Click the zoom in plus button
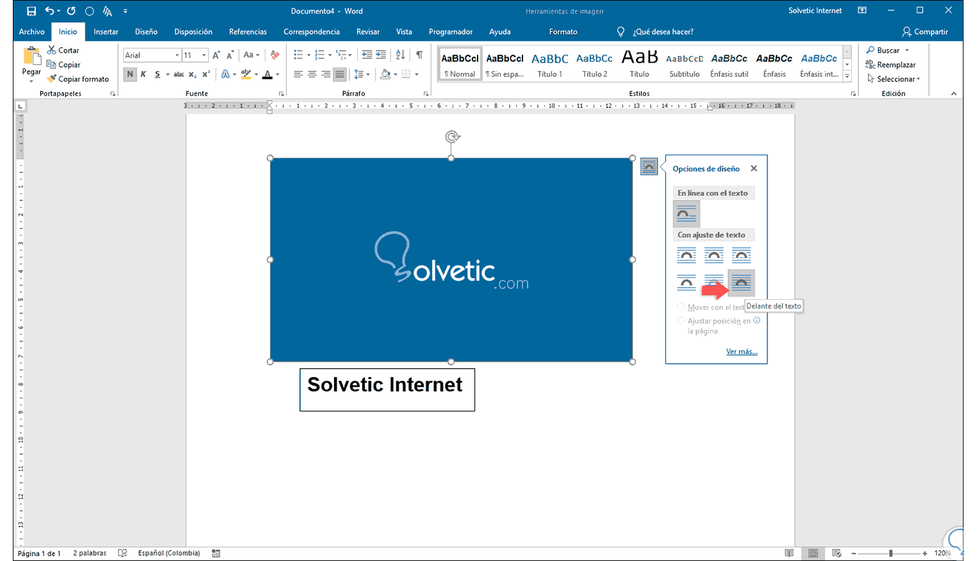Screen dimensions: 977x561 pos(924,553)
